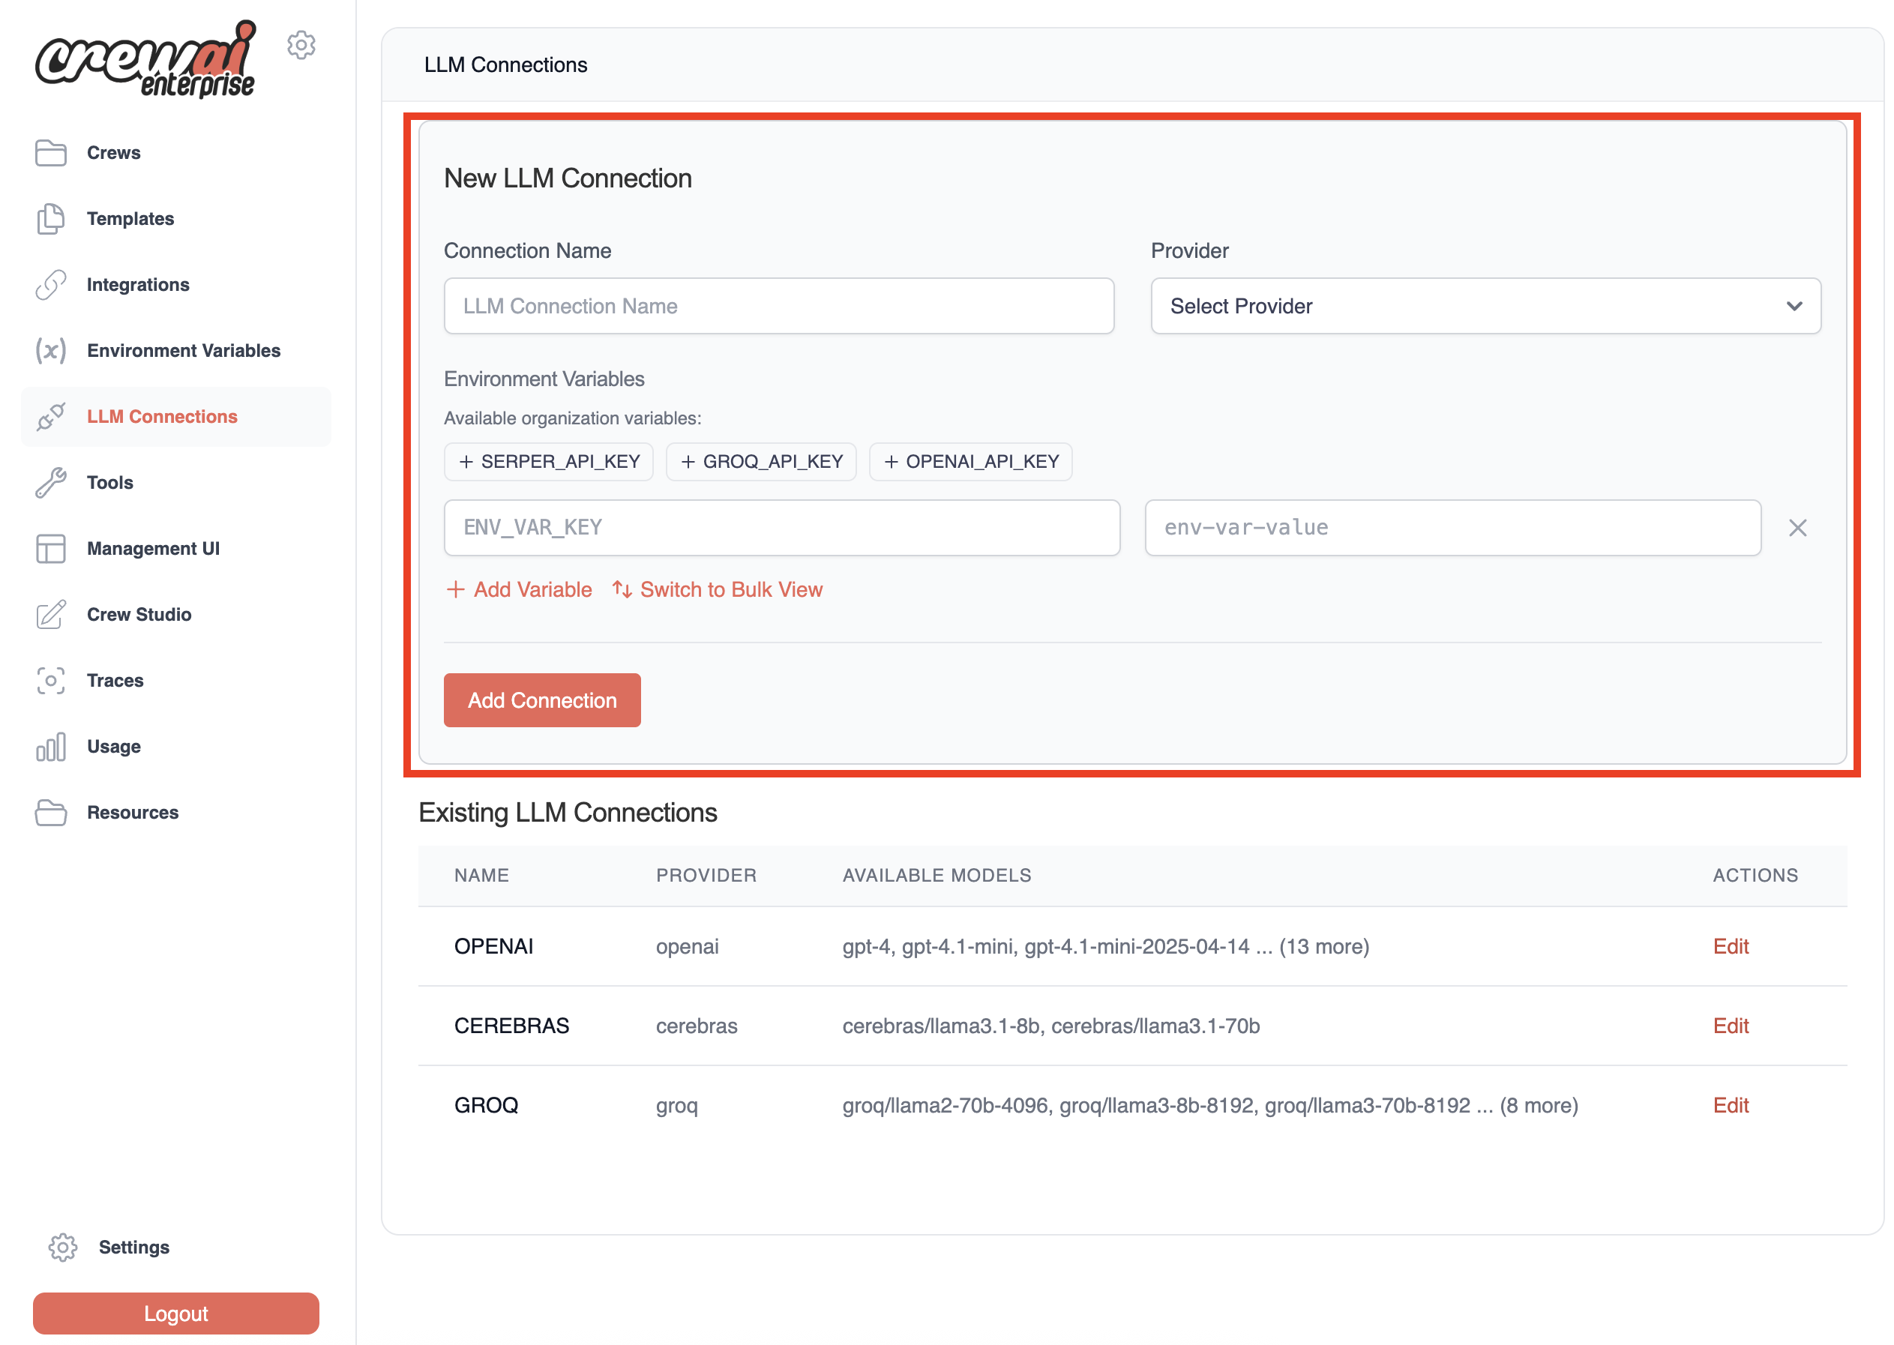The height and width of the screenshot is (1345, 1894).
Task: Open the Crews folder icon in the sidebar
Action: [50, 152]
